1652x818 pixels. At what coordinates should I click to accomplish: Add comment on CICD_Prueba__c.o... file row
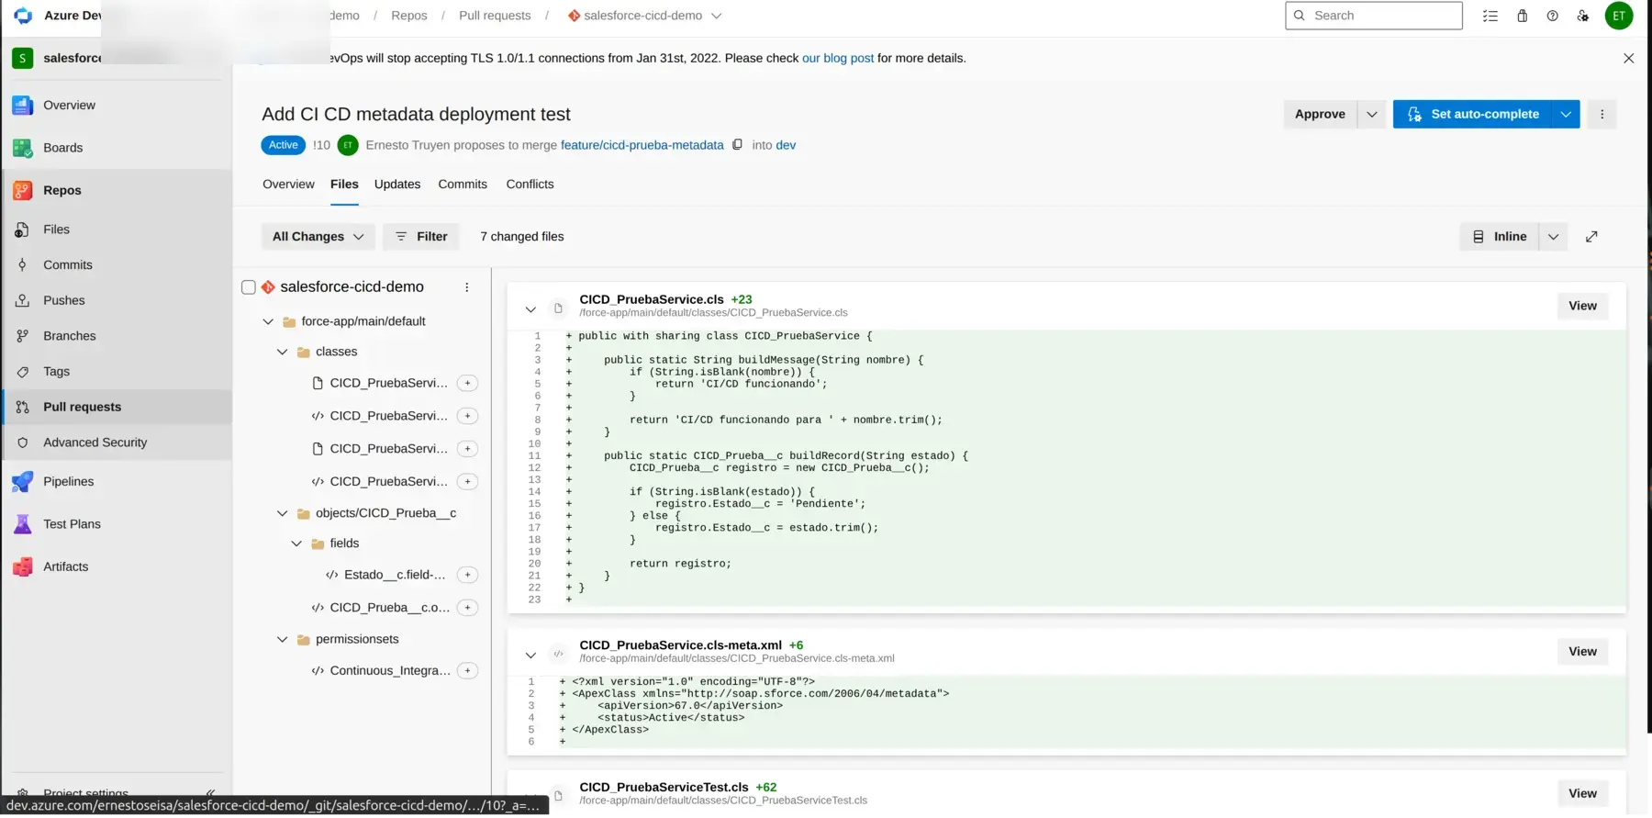467,608
